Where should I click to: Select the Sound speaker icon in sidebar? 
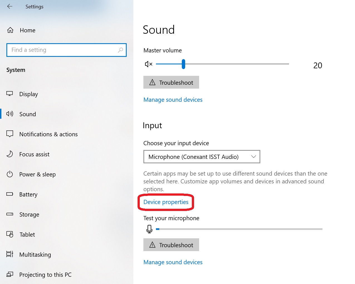[x=9, y=114]
